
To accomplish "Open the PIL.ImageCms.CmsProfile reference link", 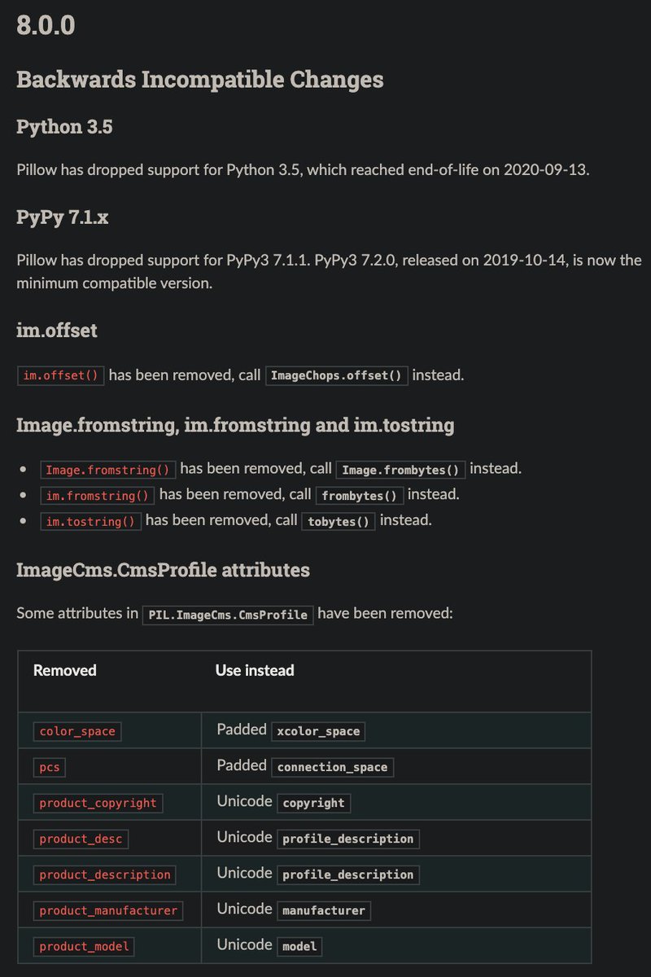I will [228, 615].
